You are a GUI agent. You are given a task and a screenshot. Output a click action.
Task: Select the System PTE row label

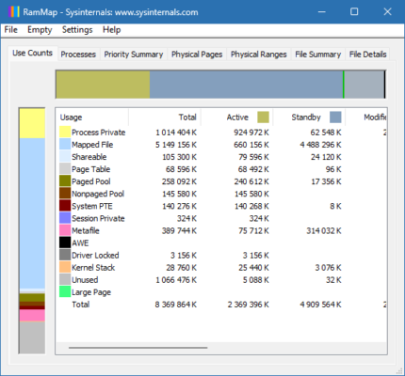pos(92,206)
